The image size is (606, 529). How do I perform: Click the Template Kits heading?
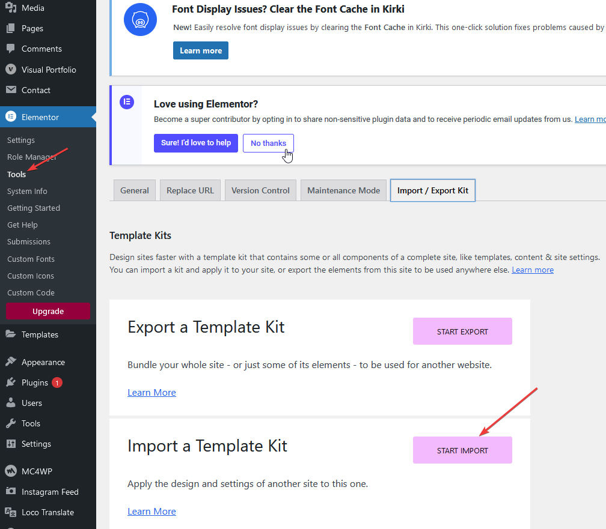click(x=140, y=235)
